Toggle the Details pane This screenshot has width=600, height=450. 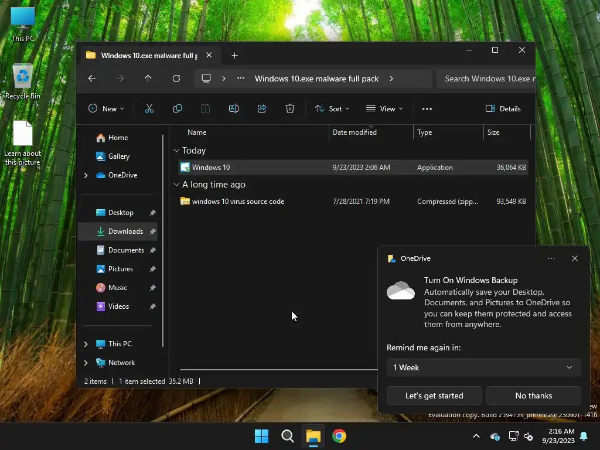[503, 108]
